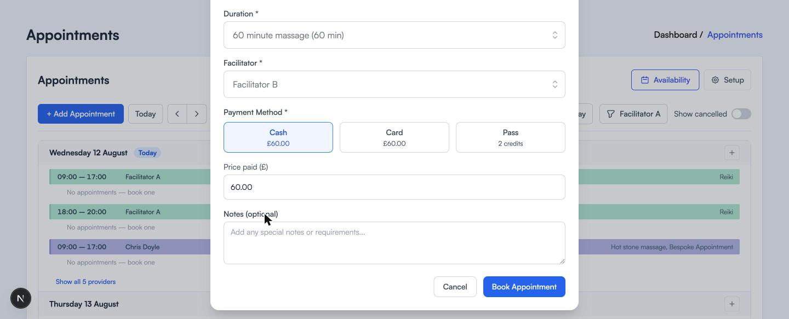The width and height of the screenshot is (789, 319).
Task: Click the Today badge beside Wednesday 12 August
Action: click(x=147, y=153)
